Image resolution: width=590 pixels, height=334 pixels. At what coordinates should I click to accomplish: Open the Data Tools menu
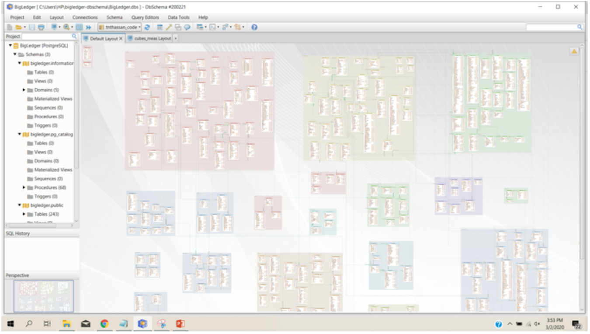click(x=179, y=17)
